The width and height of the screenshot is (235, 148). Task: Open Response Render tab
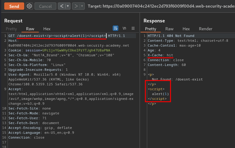206,29
